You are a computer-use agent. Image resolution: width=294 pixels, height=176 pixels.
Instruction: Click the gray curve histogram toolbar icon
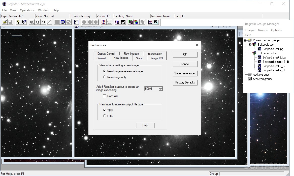[x=109, y=22]
